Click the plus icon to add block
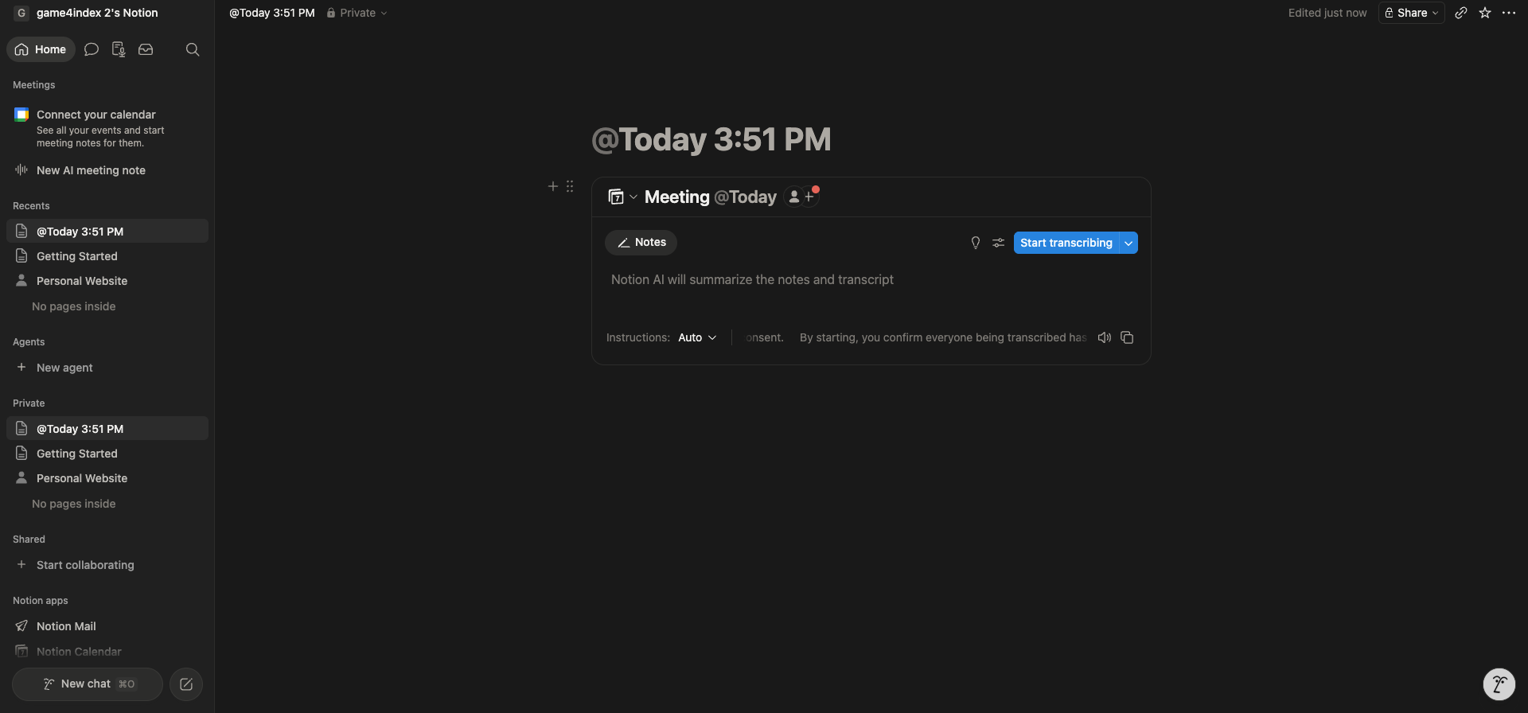The height and width of the screenshot is (713, 1528). [553, 186]
